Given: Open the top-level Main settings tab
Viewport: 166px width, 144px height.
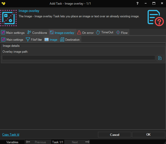Looking at the screenshot, I should (13, 33).
